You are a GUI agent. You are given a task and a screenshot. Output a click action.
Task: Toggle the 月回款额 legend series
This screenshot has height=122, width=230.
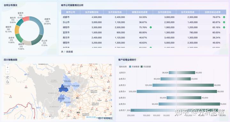[x=146, y=66]
